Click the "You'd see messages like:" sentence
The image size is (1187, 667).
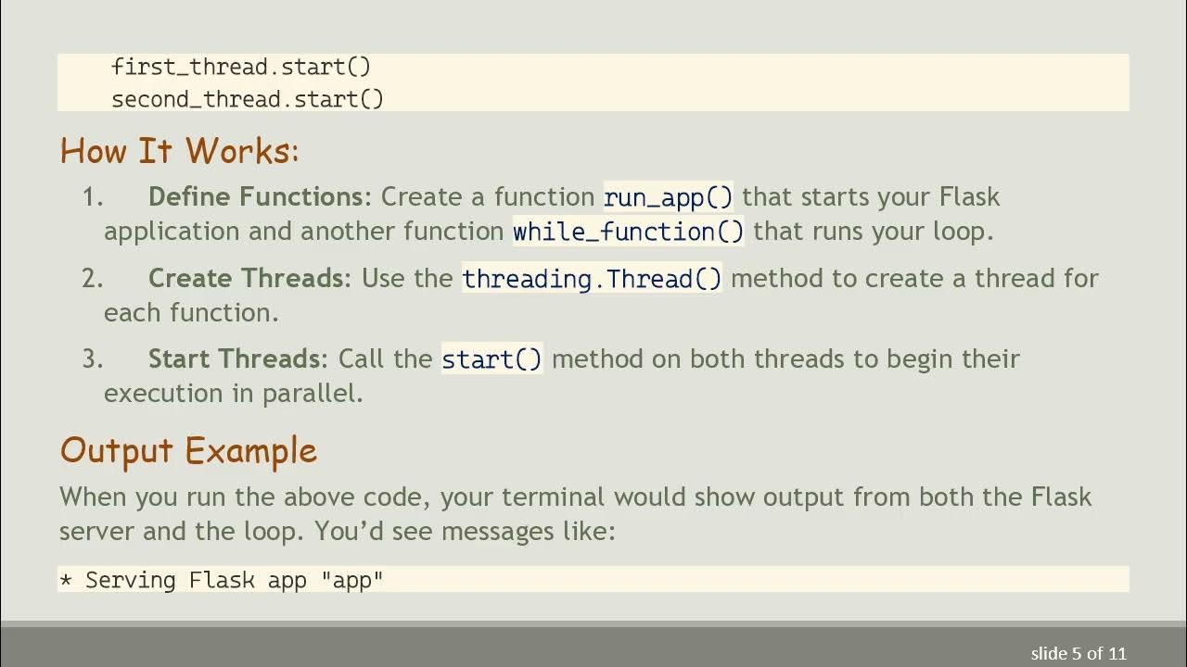click(465, 531)
